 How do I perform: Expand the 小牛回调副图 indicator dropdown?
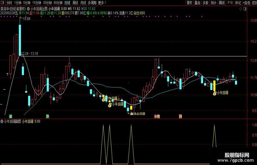[2, 121]
